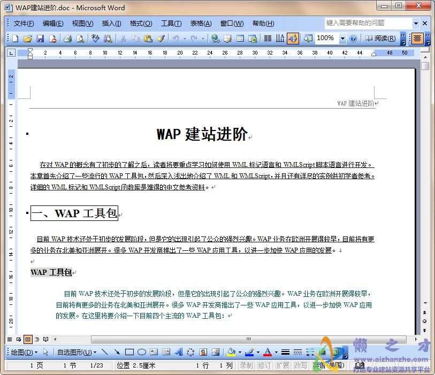Toggle macro recording with 录制 indicator
The image size is (435, 375).
coord(247,365)
